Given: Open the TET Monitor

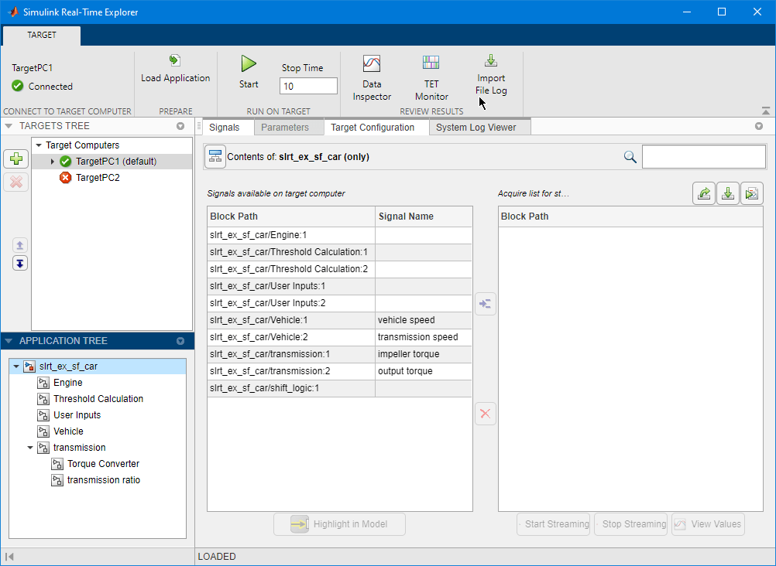Looking at the screenshot, I should tap(431, 64).
